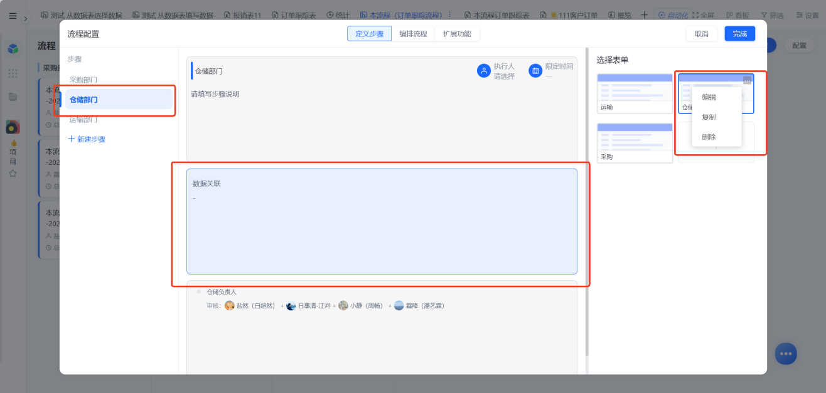Click the blue floating chat bubble button

[x=786, y=354]
